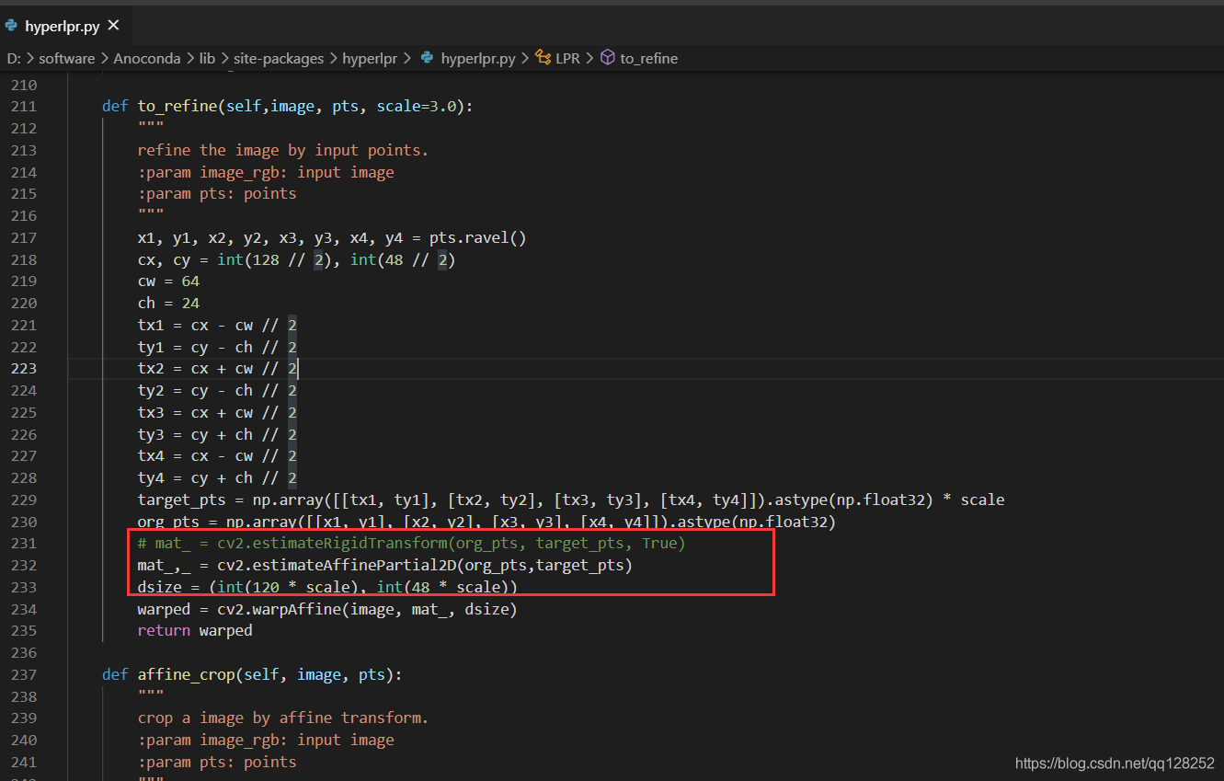Click the blog.csdn.net watermark link
The height and width of the screenshot is (781, 1224).
1115,764
